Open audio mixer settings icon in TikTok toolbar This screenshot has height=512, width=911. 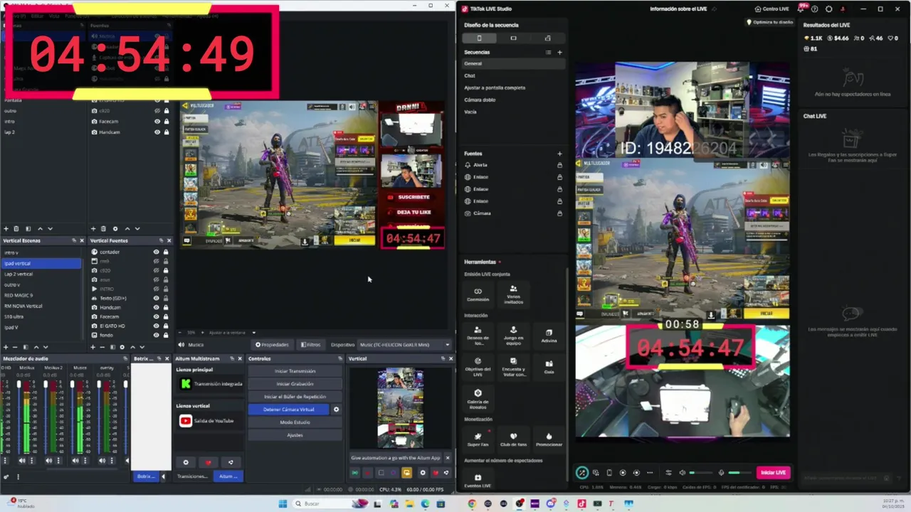tap(668, 473)
